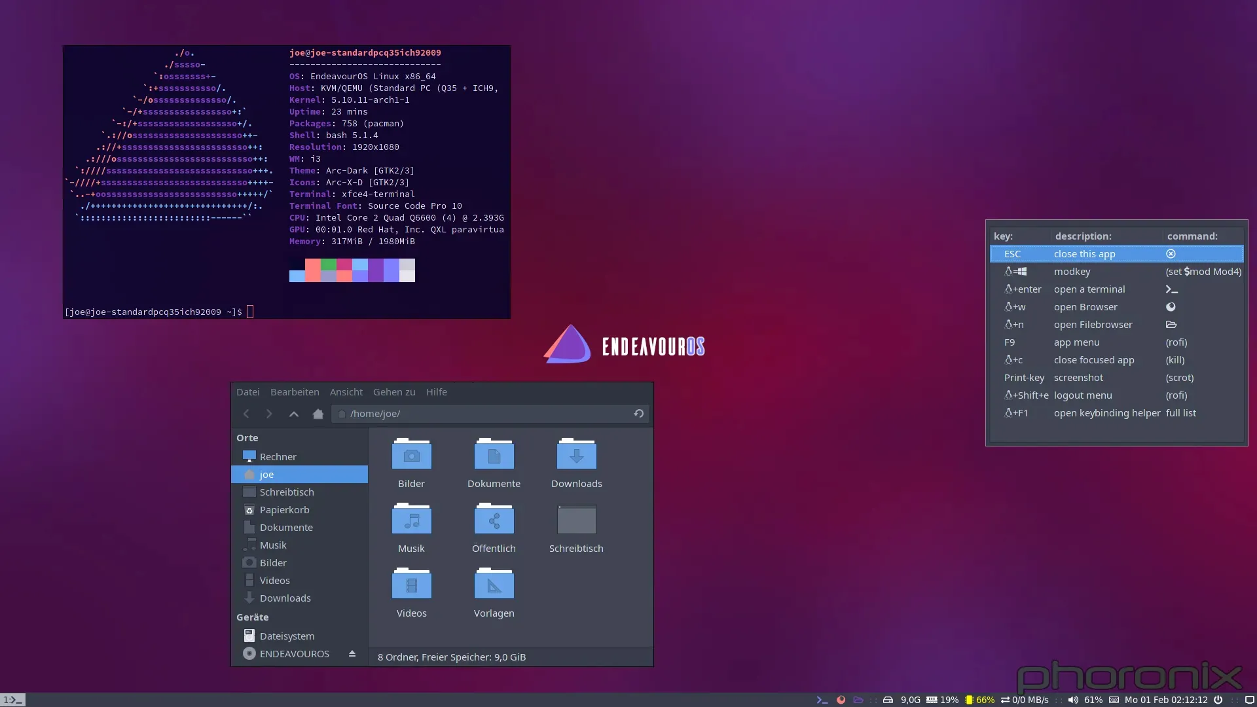Click the back navigation arrow
The width and height of the screenshot is (1257, 707).
click(x=246, y=414)
